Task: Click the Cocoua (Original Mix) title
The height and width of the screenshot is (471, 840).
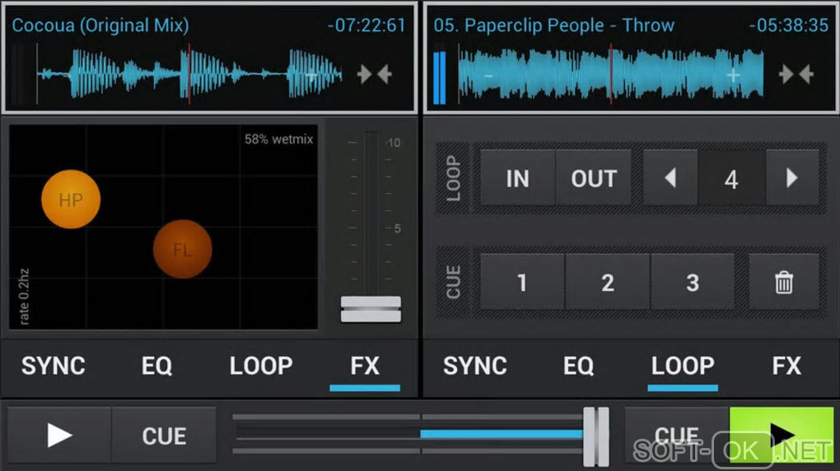Action: 100,25
